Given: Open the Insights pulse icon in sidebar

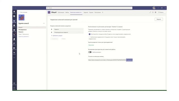Looking at the screenshot, I should pos(14,53).
